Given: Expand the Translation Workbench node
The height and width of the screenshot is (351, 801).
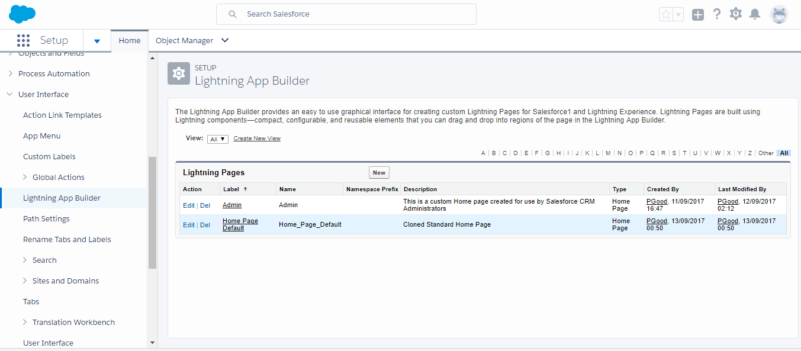Looking at the screenshot, I should pos(25,322).
